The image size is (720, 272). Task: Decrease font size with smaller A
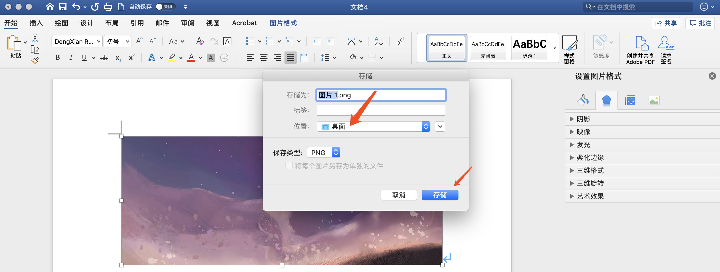pos(153,41)
